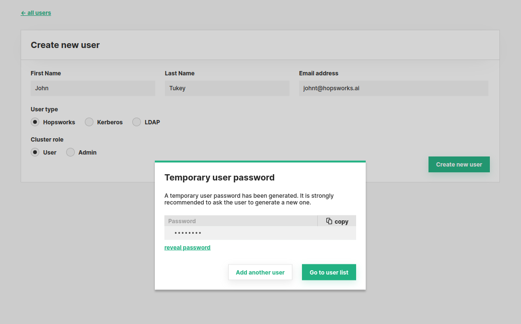Viewport: 521px width, 324px height.
Task: Click the masked password dots
Action: tap(187, 232)
